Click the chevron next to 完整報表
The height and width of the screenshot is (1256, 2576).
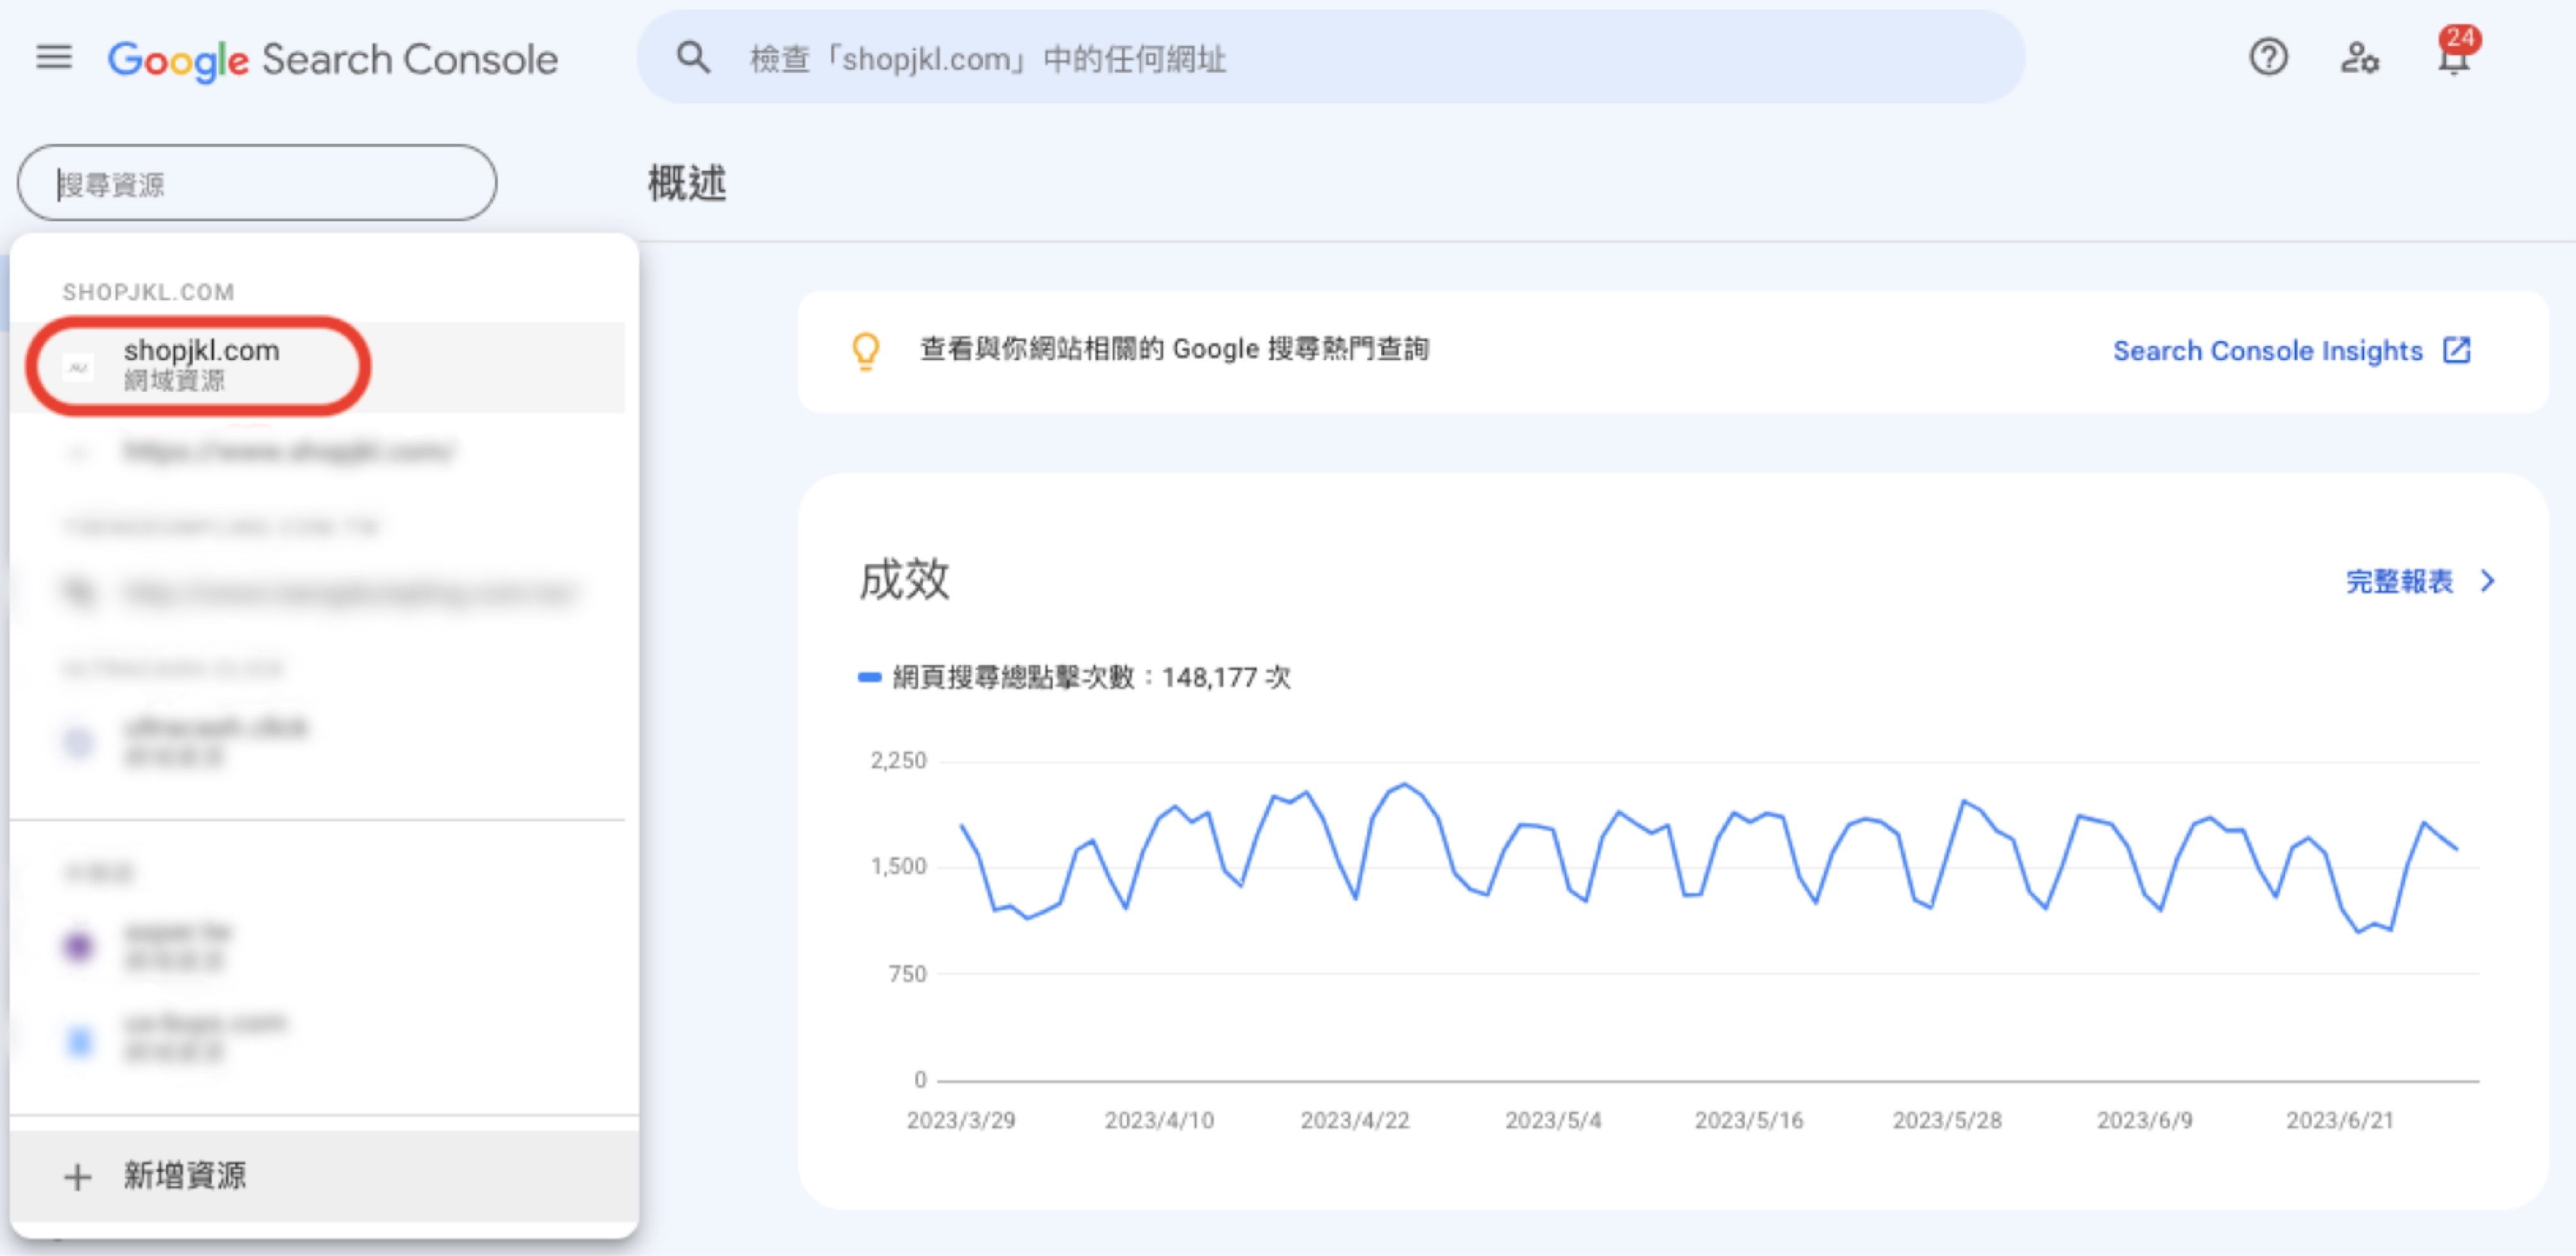[x=2488, y=582]
